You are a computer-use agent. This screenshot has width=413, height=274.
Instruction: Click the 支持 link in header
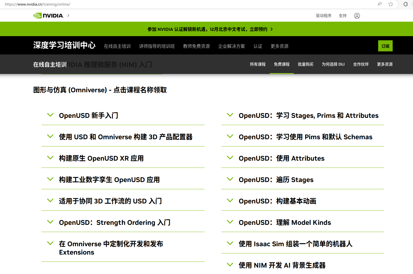coord(342,16)
